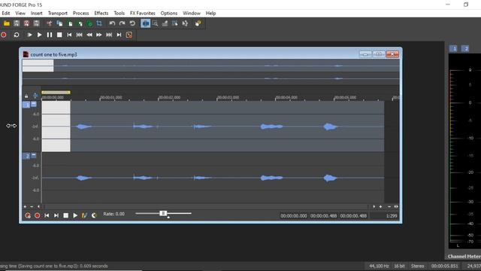This screenshot has height=271, width=481.
Task: Click the first gray Save disk icon
Action: pyautogui.click(x=17, y=23)
